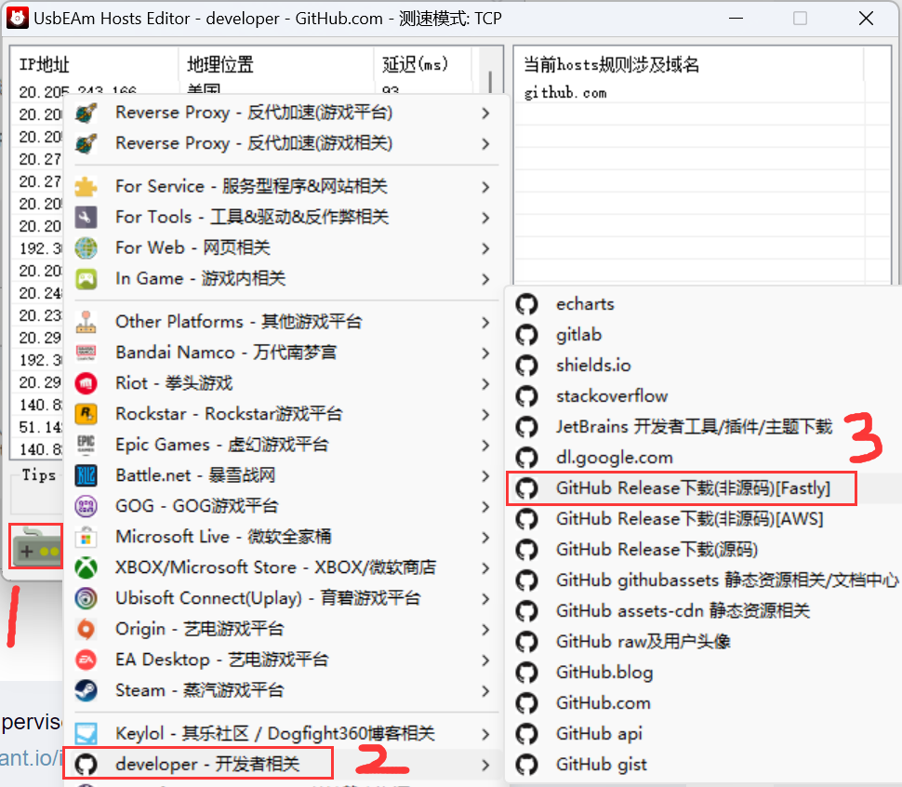Select the shields.io rule
Viewport: 902px width, 787px height.
[x=704, y=366]
